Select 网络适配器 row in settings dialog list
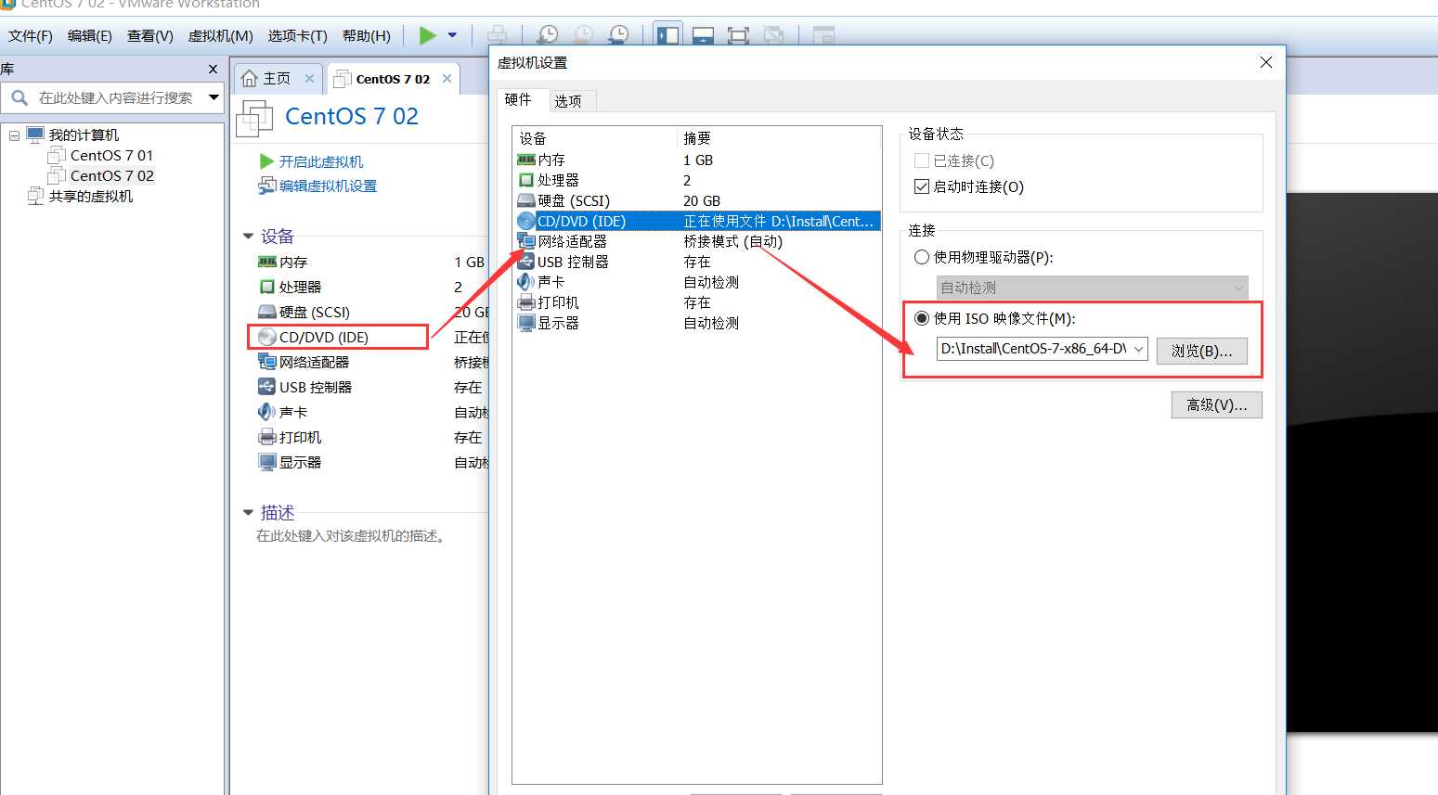 (696, 241)
